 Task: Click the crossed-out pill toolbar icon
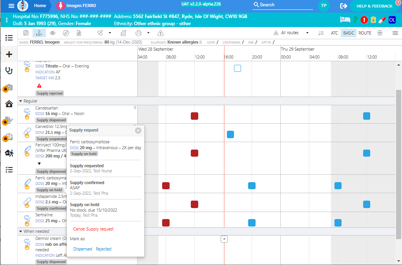pos(66,33)
